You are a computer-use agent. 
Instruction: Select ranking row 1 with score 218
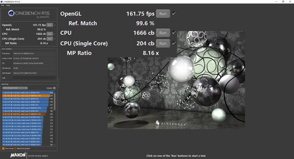28,93
